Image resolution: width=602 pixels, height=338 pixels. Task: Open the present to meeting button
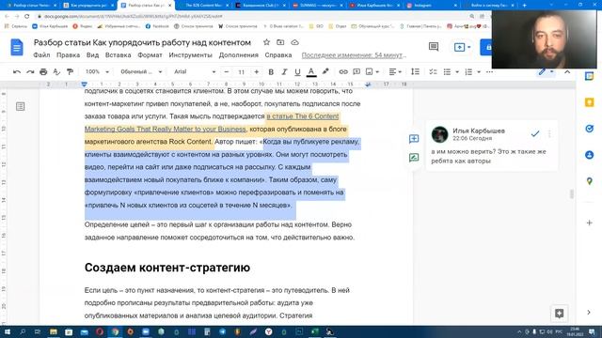click(x=462, y=47)
